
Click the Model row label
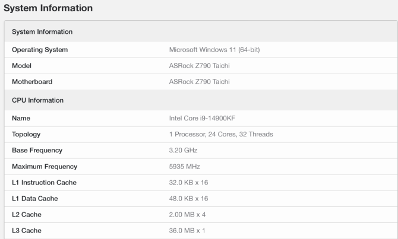tap(21, 66)
